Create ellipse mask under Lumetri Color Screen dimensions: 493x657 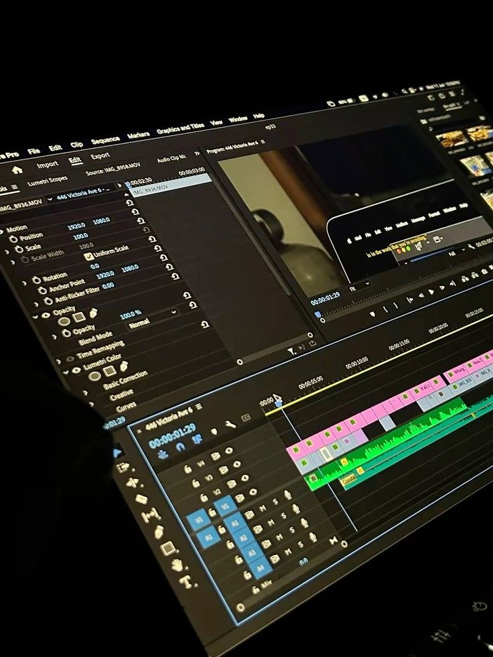tap(94, 376)
